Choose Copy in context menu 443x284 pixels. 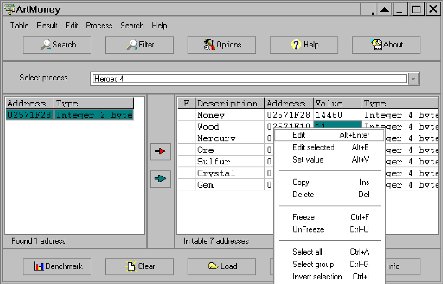(329, 182)
